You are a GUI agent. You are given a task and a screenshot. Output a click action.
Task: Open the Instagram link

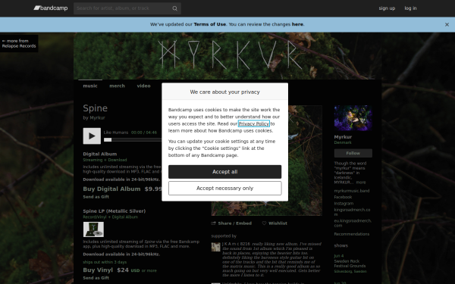coord(344,204)
